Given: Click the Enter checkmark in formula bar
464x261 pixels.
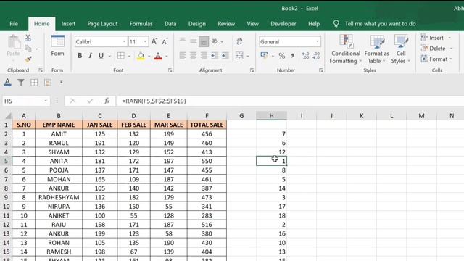Looking at the screenshot, I should (x=90, y=101).
